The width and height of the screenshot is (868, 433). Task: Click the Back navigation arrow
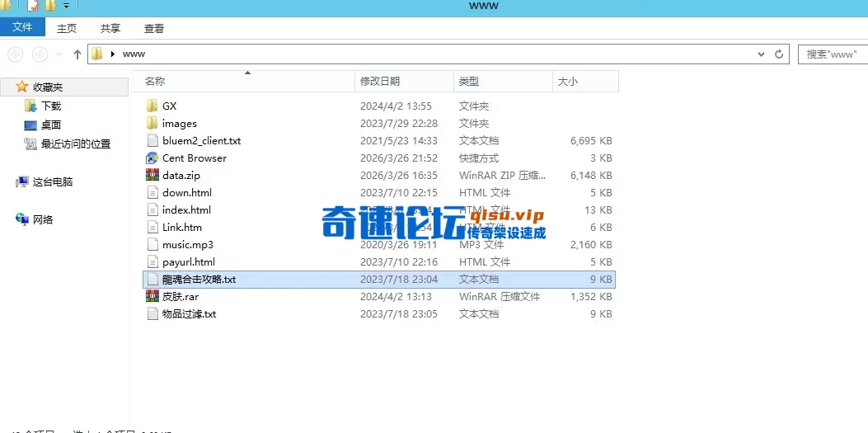[15, 54]
